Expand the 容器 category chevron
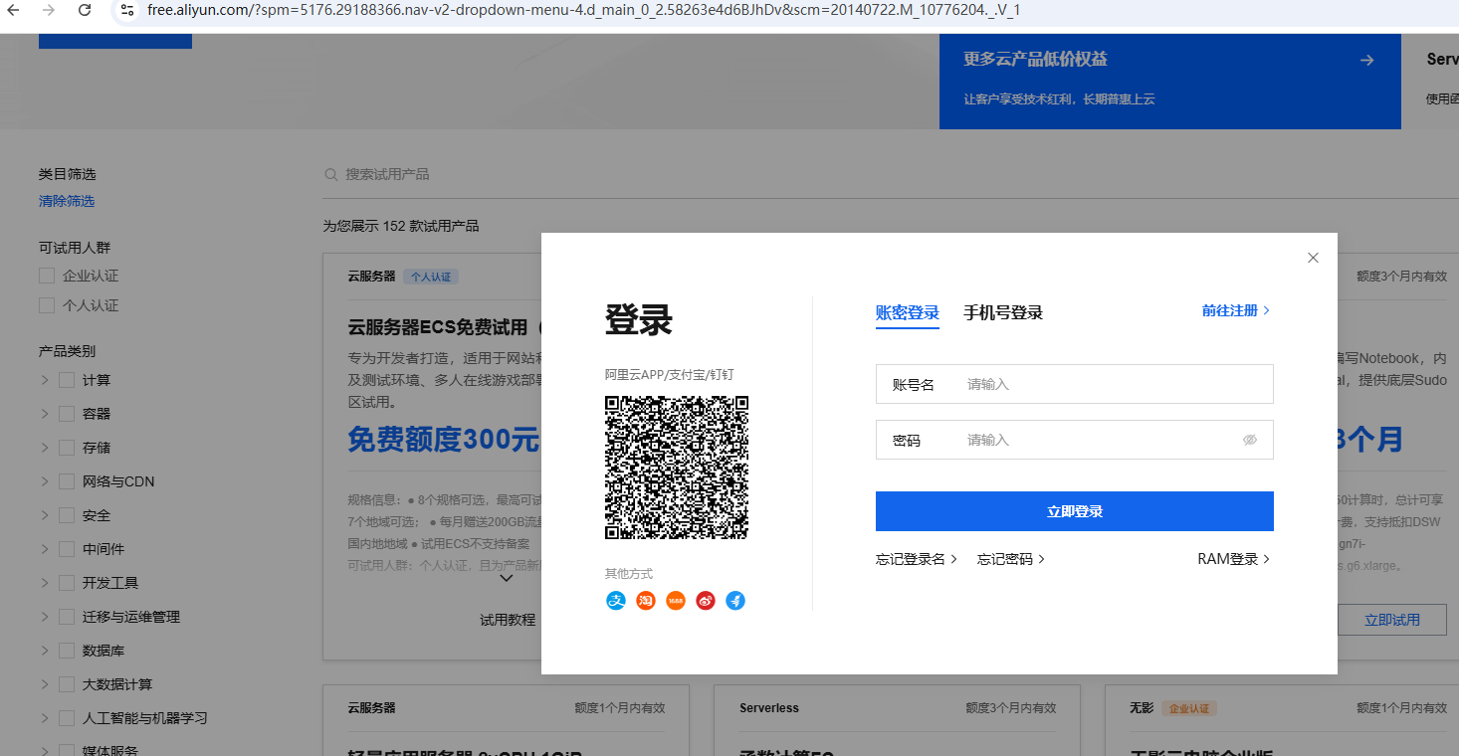The height and width of the screenshot is (756, 1459). click(45, 414)
